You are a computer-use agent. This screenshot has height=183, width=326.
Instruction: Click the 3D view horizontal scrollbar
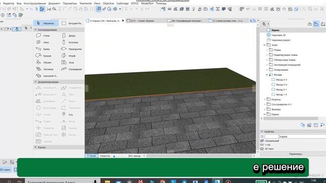coord(200,156)
